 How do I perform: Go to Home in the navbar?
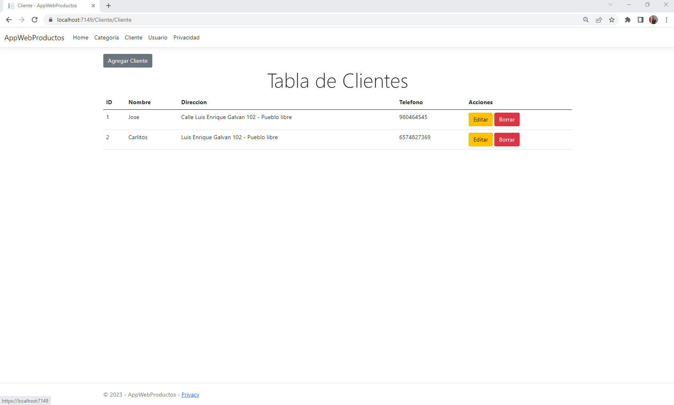click(81, 37)
